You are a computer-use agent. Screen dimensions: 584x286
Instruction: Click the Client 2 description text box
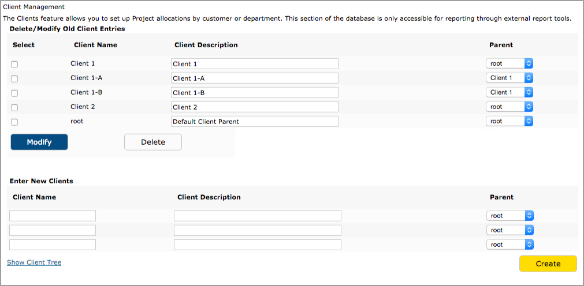tap(255, 107)
